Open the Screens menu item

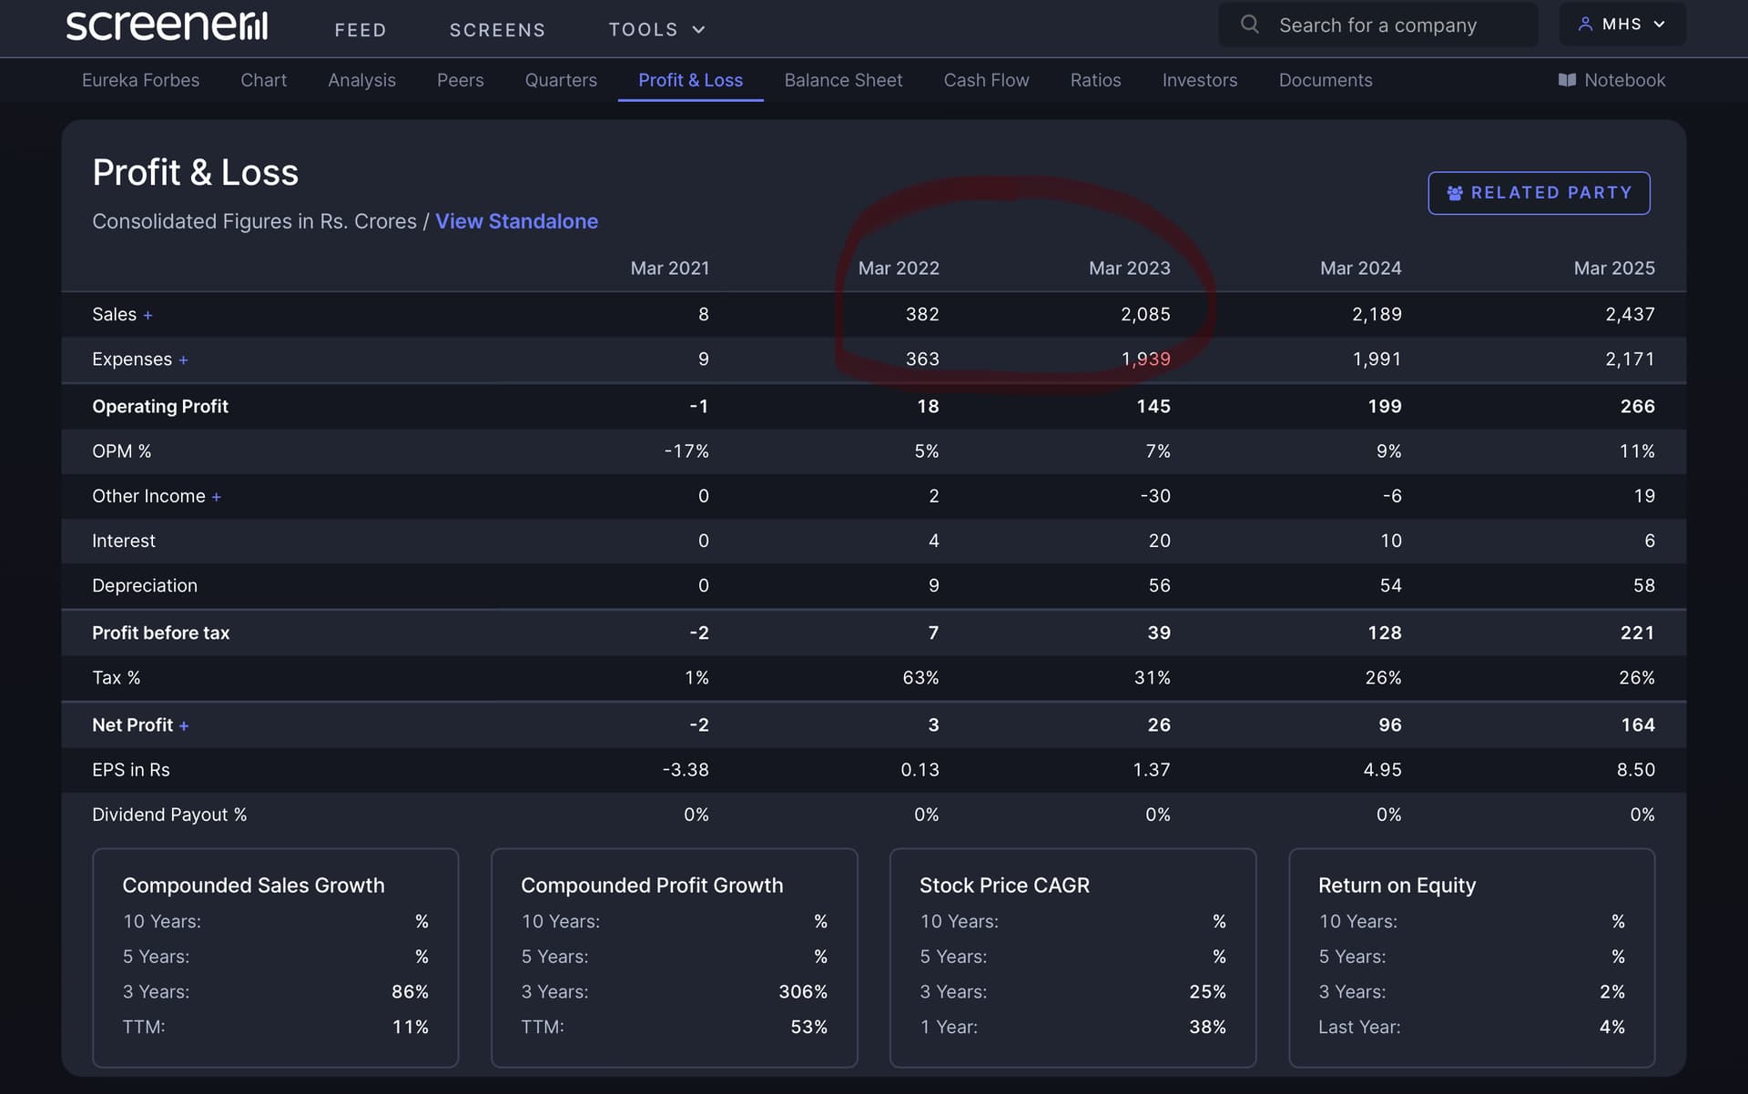[x=497, y=30]
